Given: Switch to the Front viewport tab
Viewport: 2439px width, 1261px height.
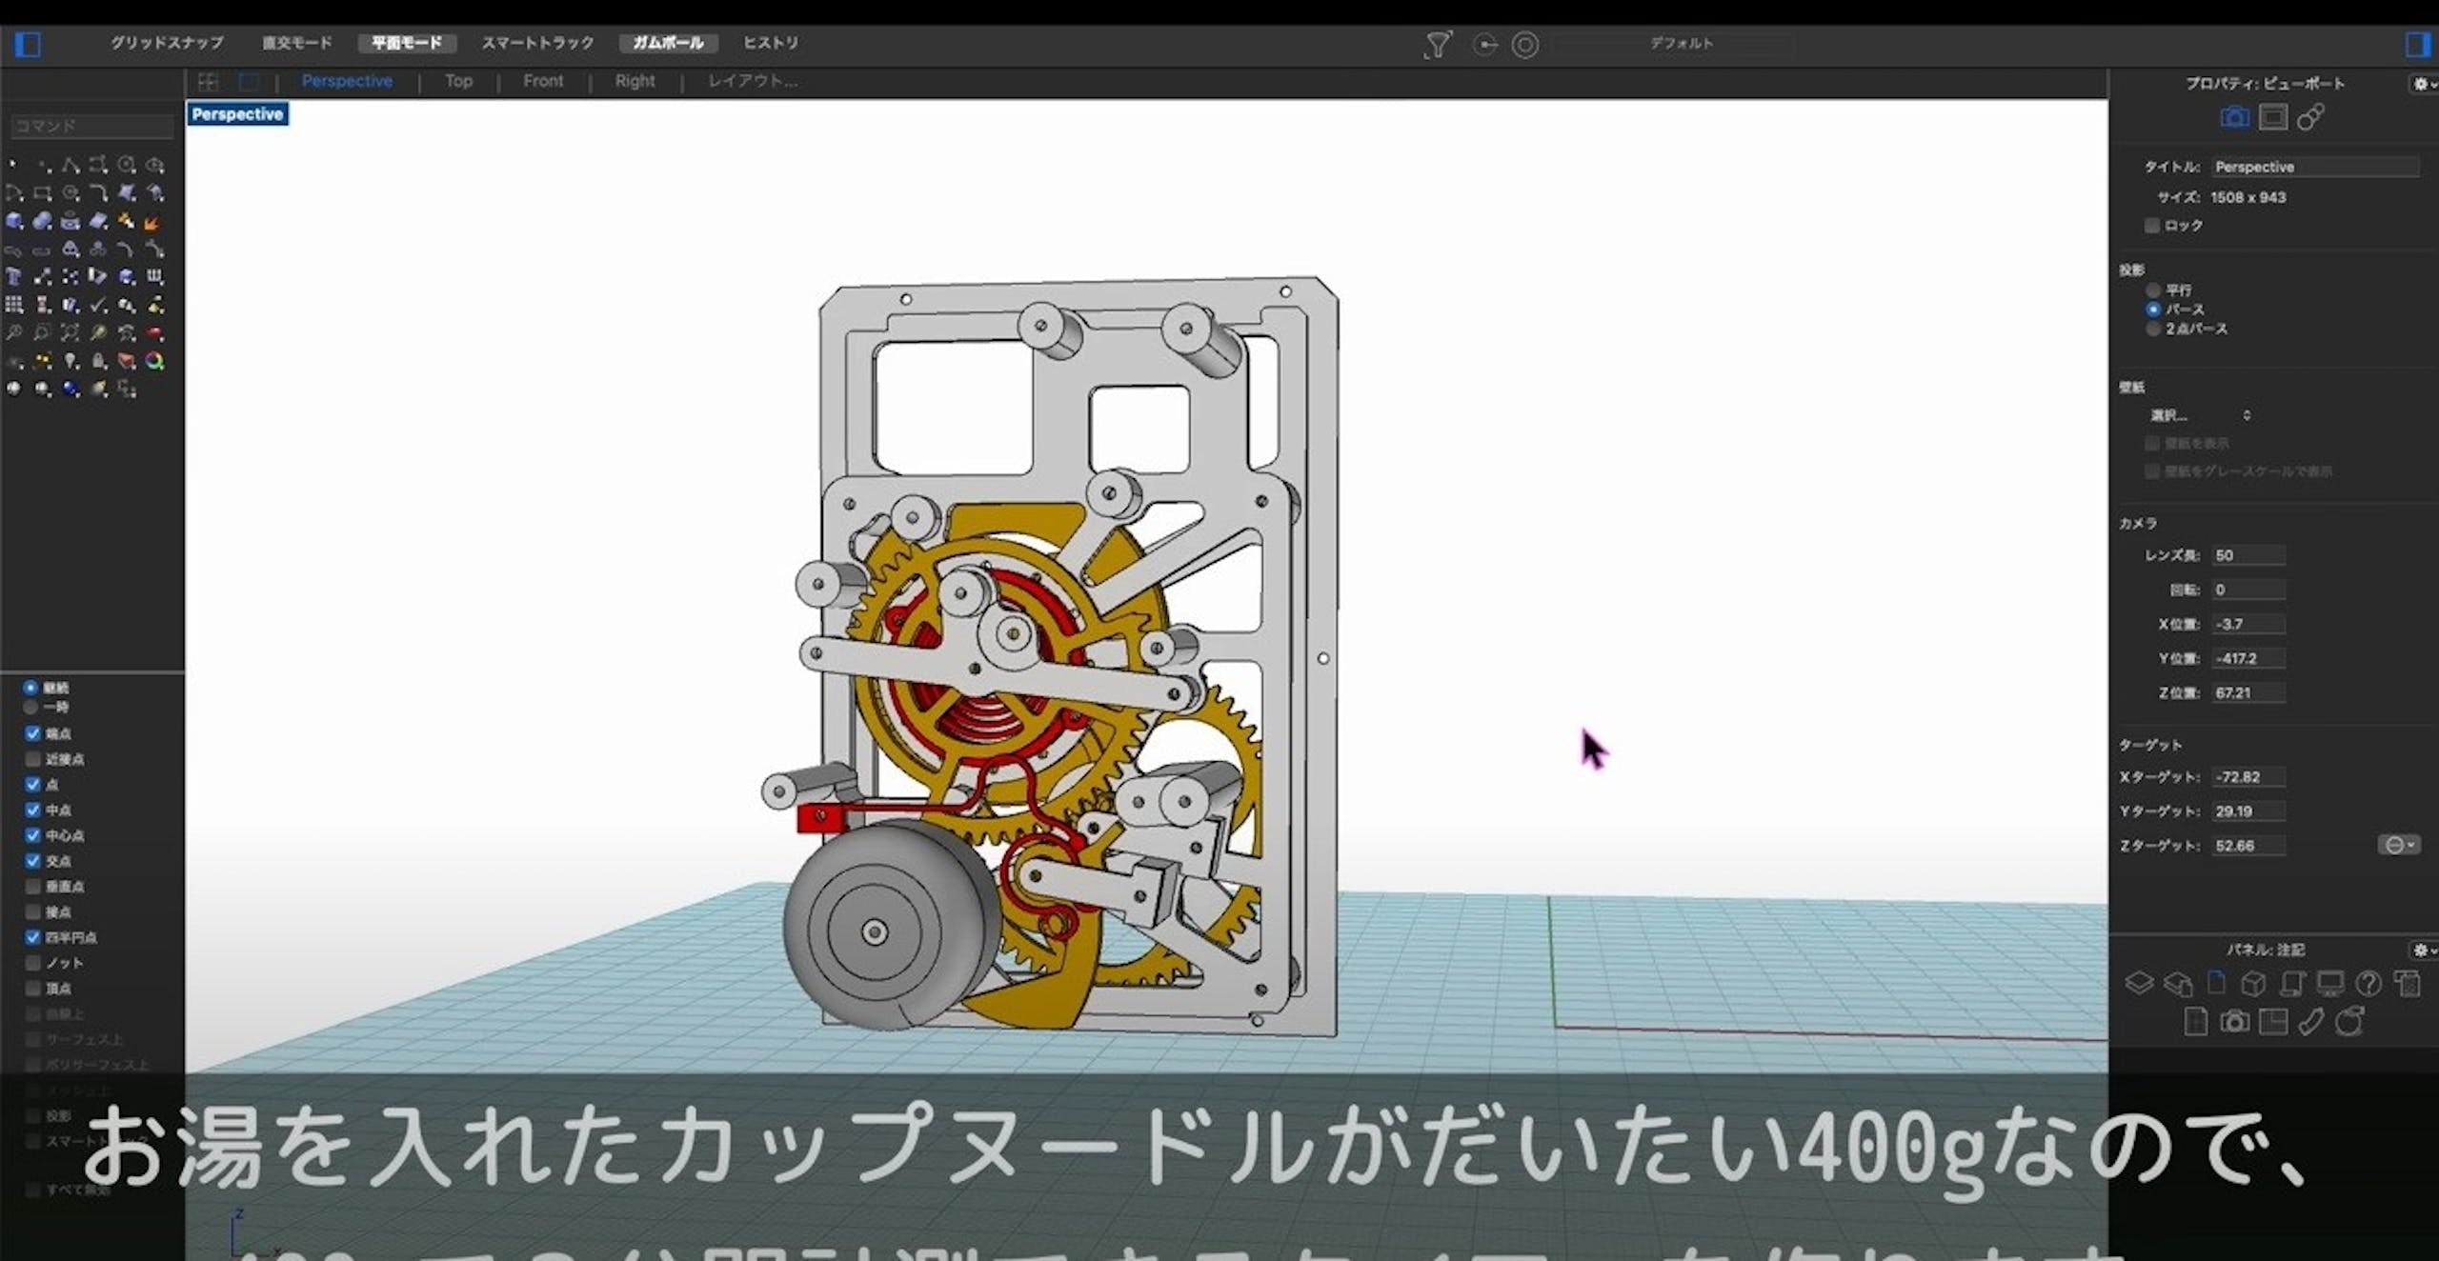Looking at the screenshot, I should pos(543,82).
